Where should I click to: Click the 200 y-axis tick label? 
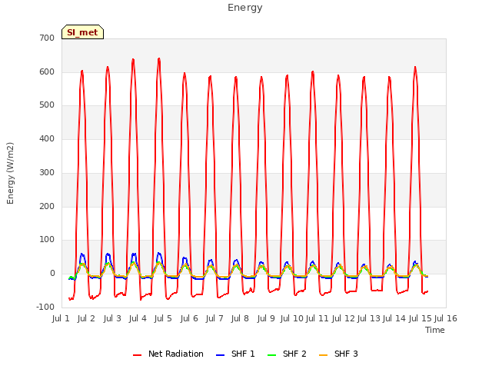47,207
